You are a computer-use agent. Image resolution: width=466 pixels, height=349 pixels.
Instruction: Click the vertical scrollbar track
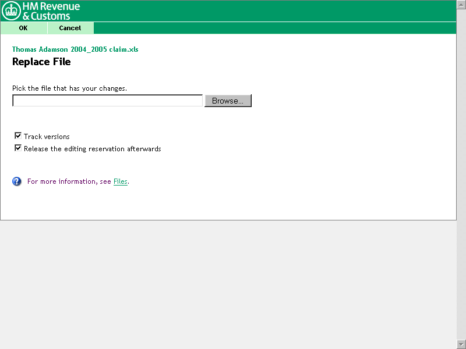tap(461, 174)
